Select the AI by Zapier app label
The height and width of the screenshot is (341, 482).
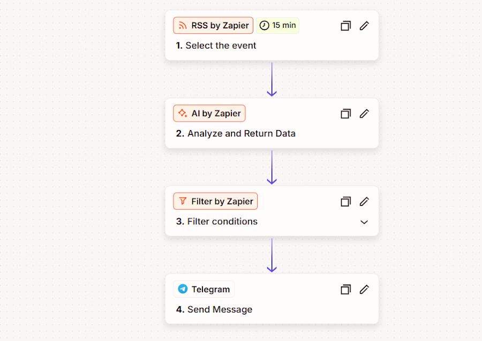point(215,113)
